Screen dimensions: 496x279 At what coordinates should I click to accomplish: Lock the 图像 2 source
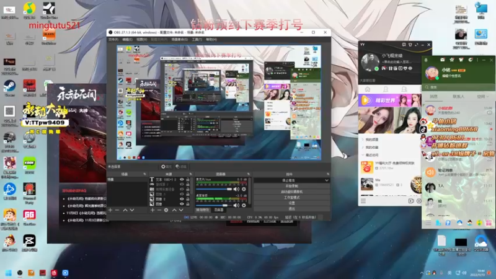188,199
